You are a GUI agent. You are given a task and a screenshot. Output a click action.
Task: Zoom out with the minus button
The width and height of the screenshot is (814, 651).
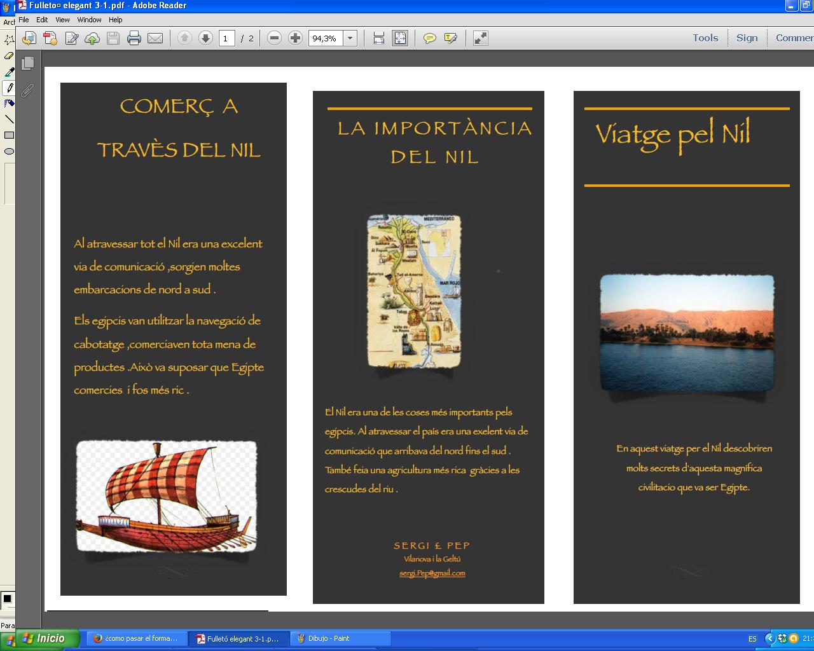click(274, 38)
